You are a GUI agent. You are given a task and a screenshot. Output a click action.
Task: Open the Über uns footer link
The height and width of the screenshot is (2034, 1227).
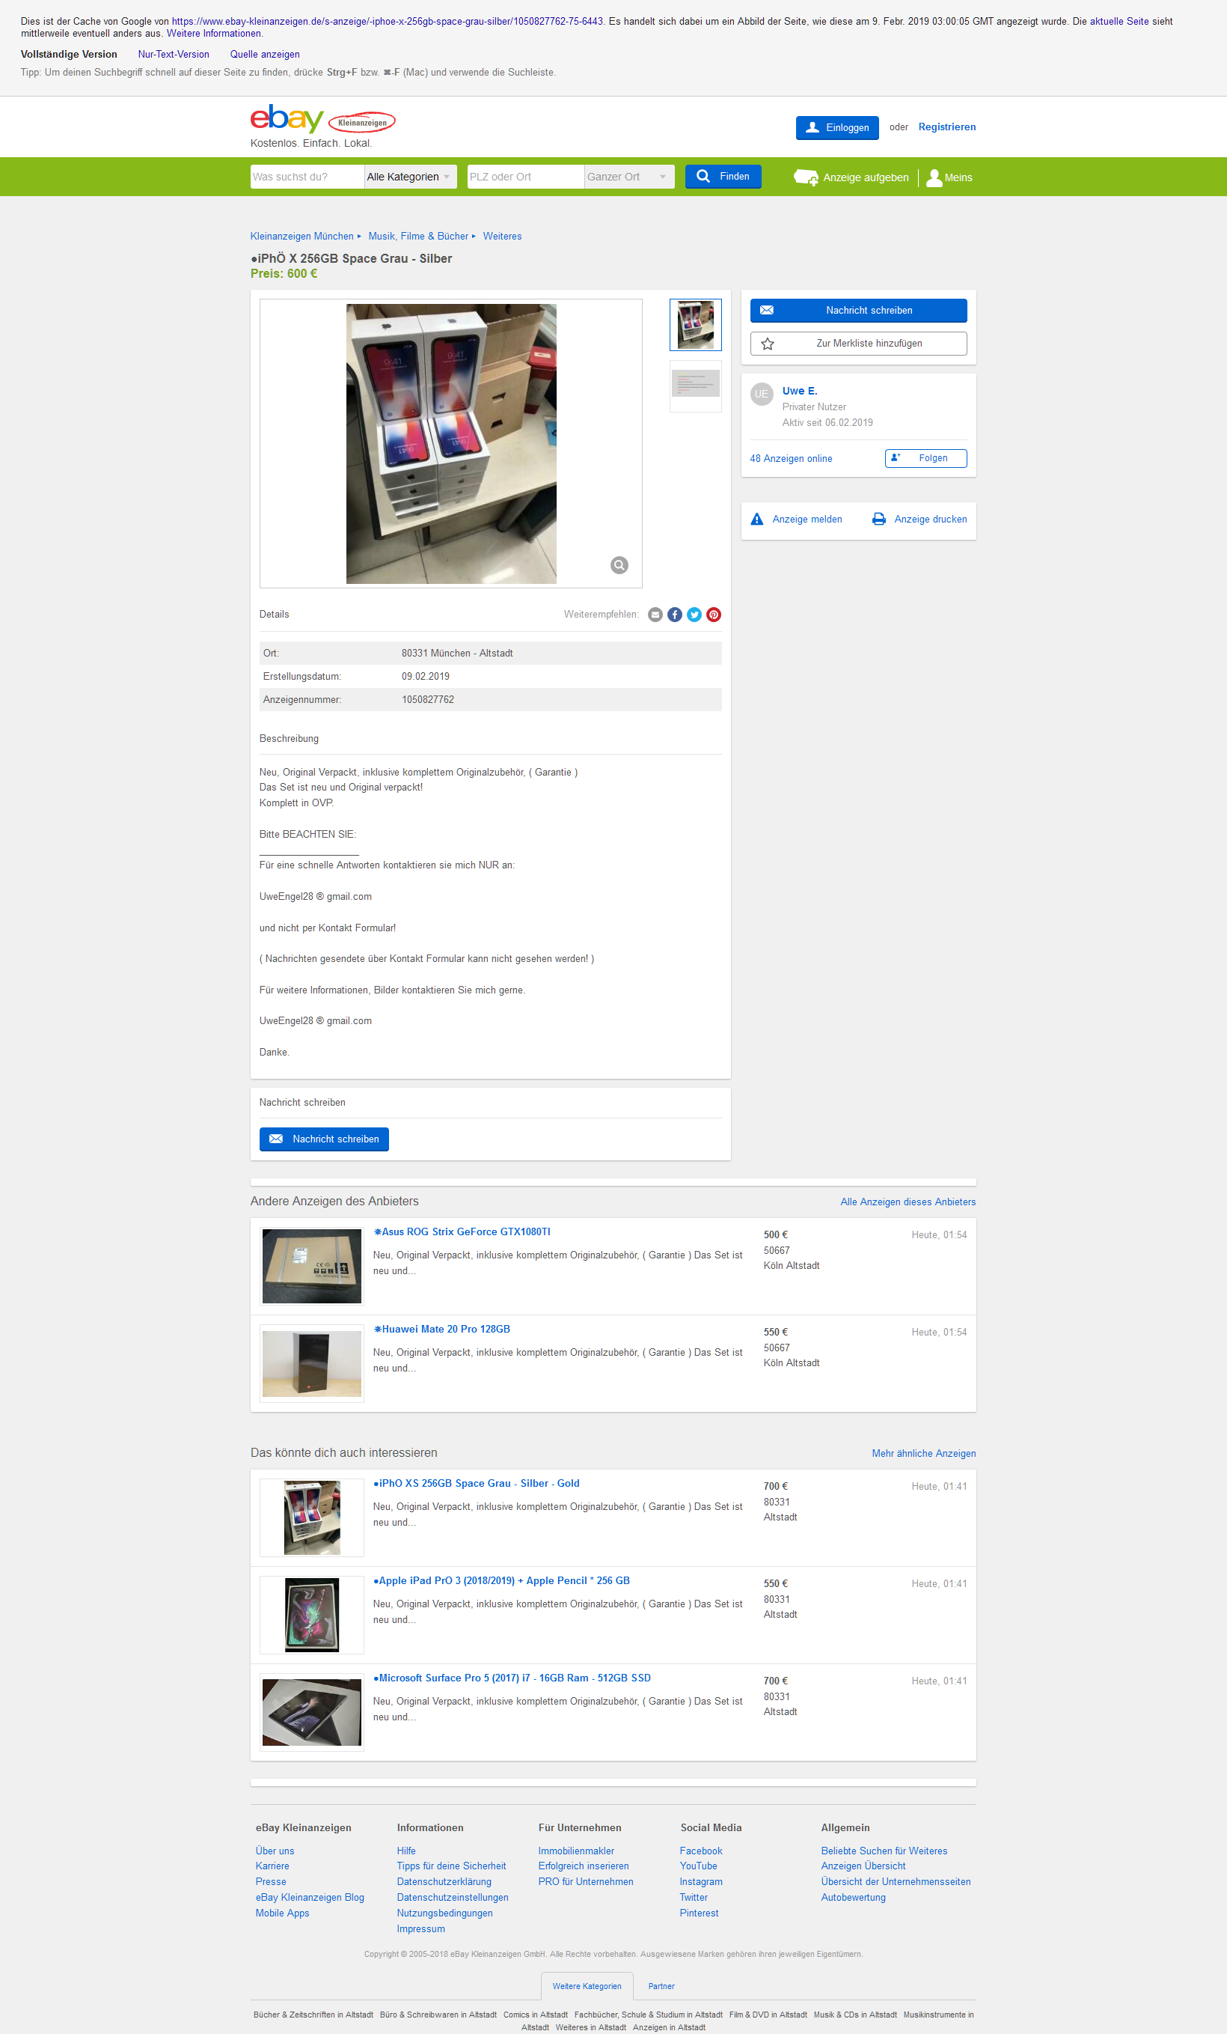(x=275, y=1851)
